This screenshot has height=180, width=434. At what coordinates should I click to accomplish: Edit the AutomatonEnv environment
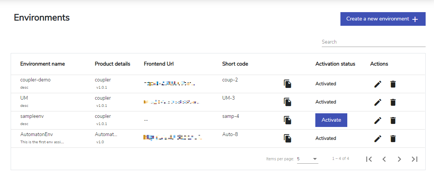point(378,139)
